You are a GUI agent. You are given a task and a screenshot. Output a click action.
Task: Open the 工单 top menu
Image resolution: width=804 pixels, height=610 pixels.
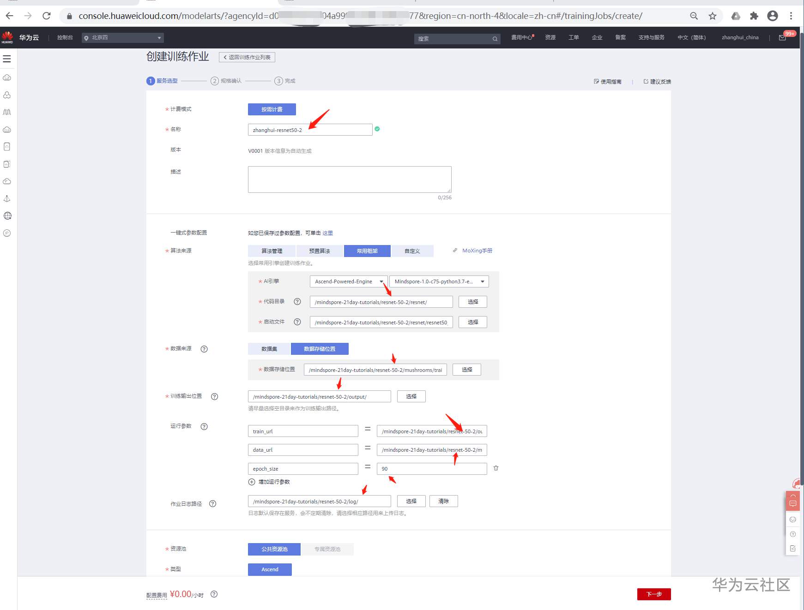(x=574, y=37)
